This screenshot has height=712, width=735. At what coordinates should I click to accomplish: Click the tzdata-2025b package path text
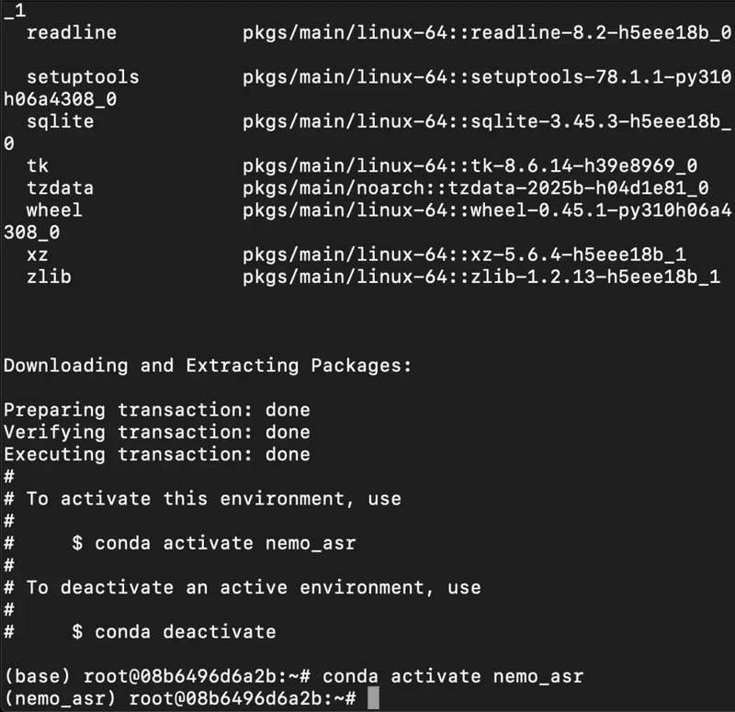click(475, 187)
